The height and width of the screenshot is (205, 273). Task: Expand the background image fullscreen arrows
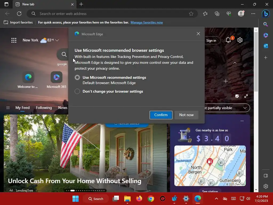(246, 96)
